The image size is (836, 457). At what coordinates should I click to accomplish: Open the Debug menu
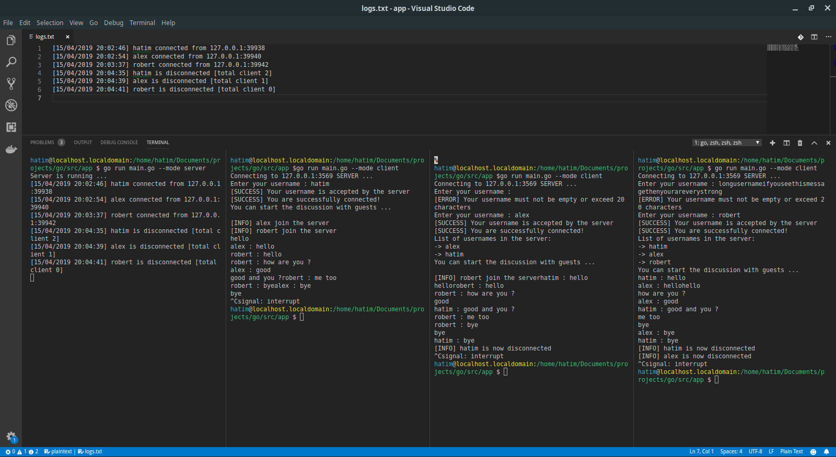[x=113, y=23]
